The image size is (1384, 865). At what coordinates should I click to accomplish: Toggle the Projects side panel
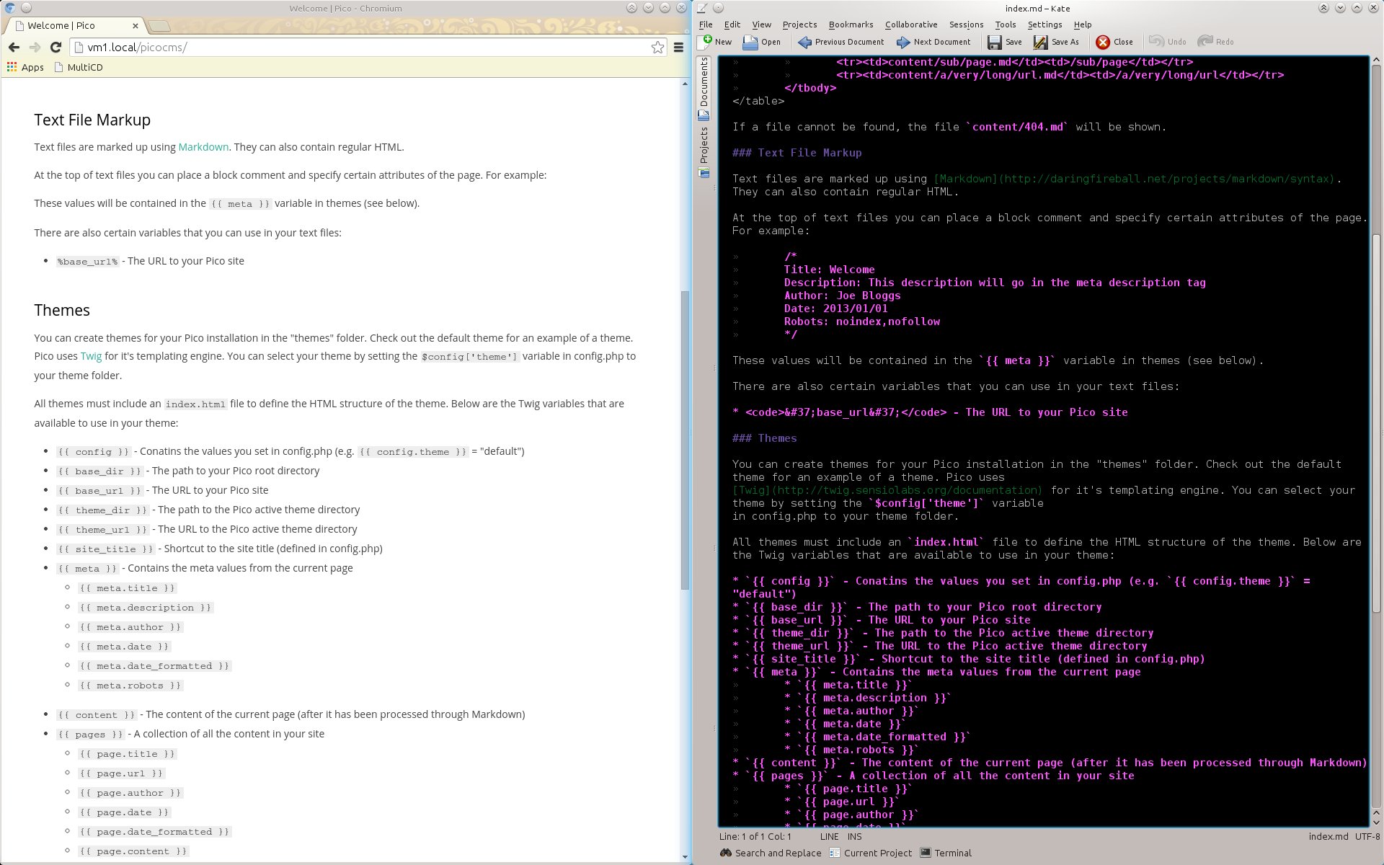coord(704,152)
